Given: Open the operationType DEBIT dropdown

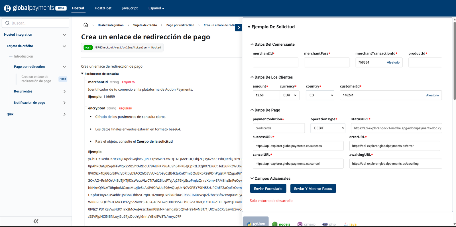Looking at the screenshot, I should point(328,128).
